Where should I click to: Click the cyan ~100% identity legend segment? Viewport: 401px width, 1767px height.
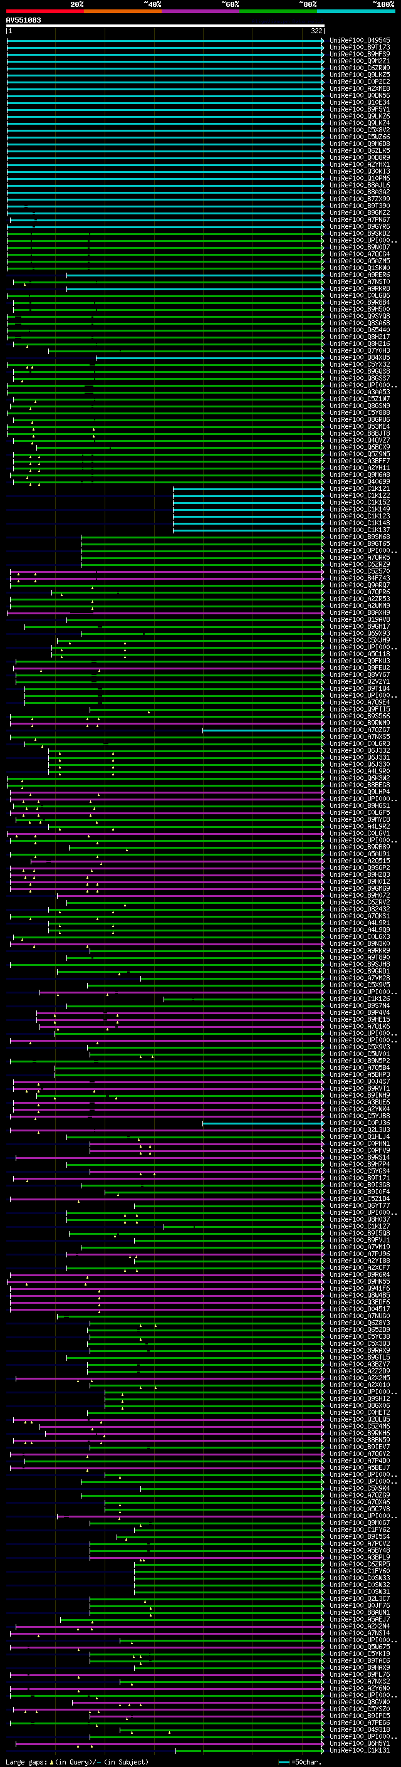coord(356,11)
